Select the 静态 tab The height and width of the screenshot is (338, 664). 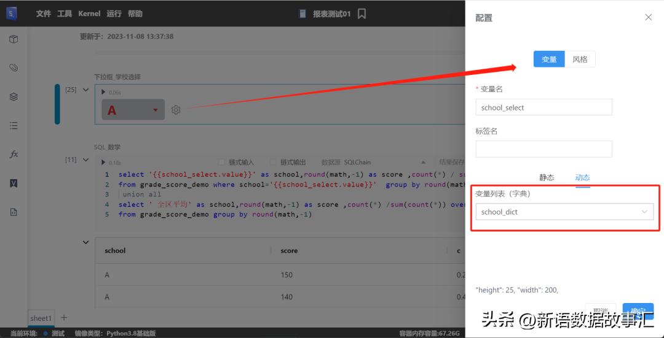pyautogui.click(x=547, y=177)
